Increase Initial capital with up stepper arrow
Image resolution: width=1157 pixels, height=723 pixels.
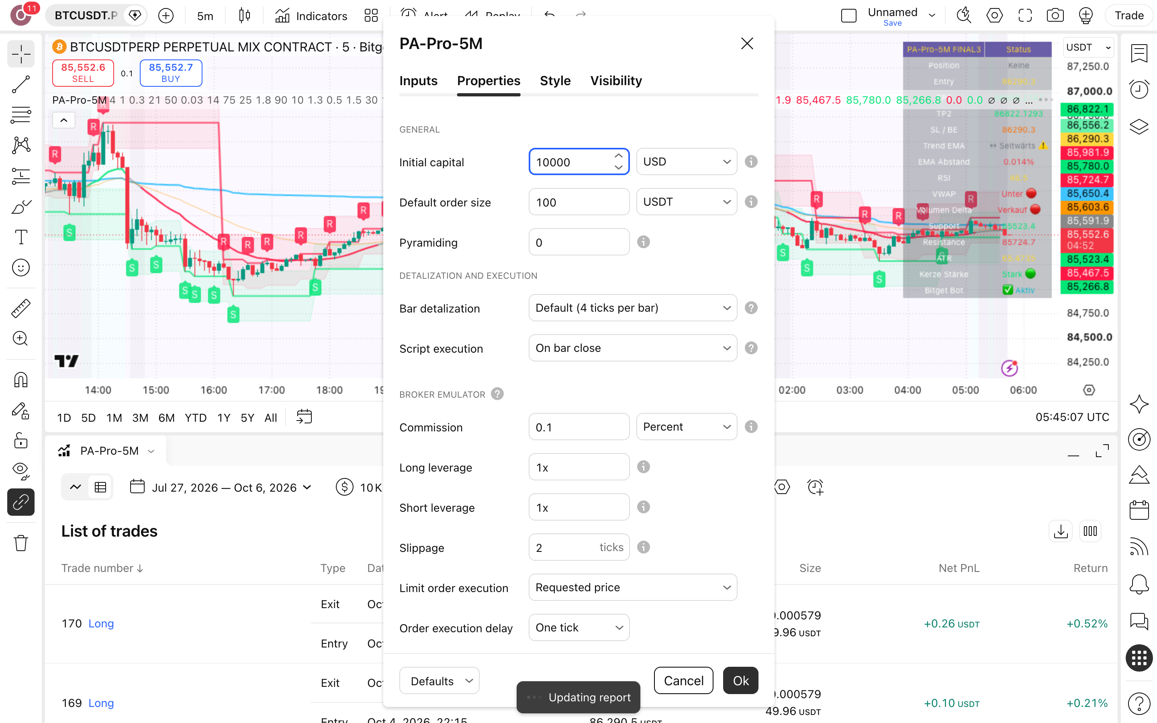(x=619, y=156)
